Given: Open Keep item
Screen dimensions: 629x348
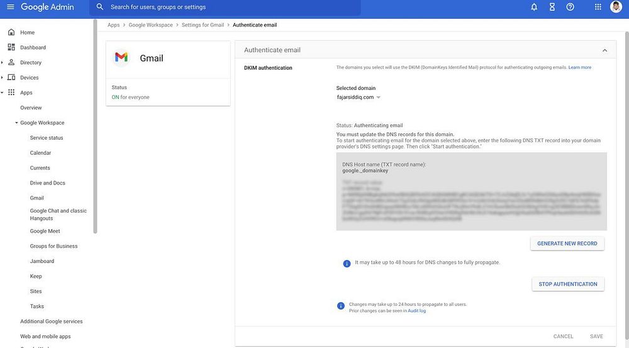Looking at the screenshot, I should click(x=36, y=276).
